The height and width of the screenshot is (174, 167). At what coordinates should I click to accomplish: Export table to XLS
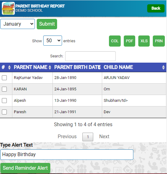(x=144, y=41)
